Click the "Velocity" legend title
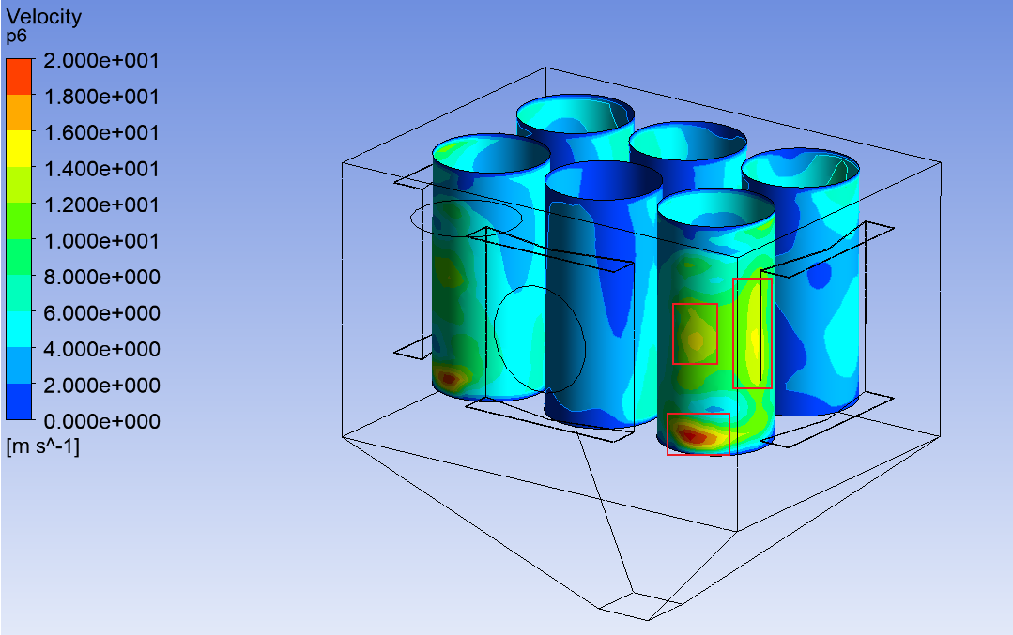Screen dimensions: 1013x635 coord(44,17)
